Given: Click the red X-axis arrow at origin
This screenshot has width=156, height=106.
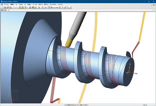Looking at the screenshot, I should (135, 74).
